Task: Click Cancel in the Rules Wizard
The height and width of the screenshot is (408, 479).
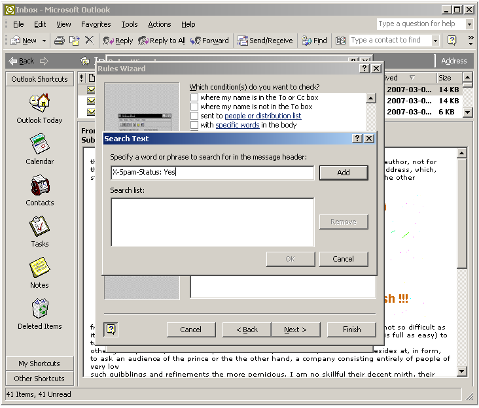Action: click(x=191, y=330)
